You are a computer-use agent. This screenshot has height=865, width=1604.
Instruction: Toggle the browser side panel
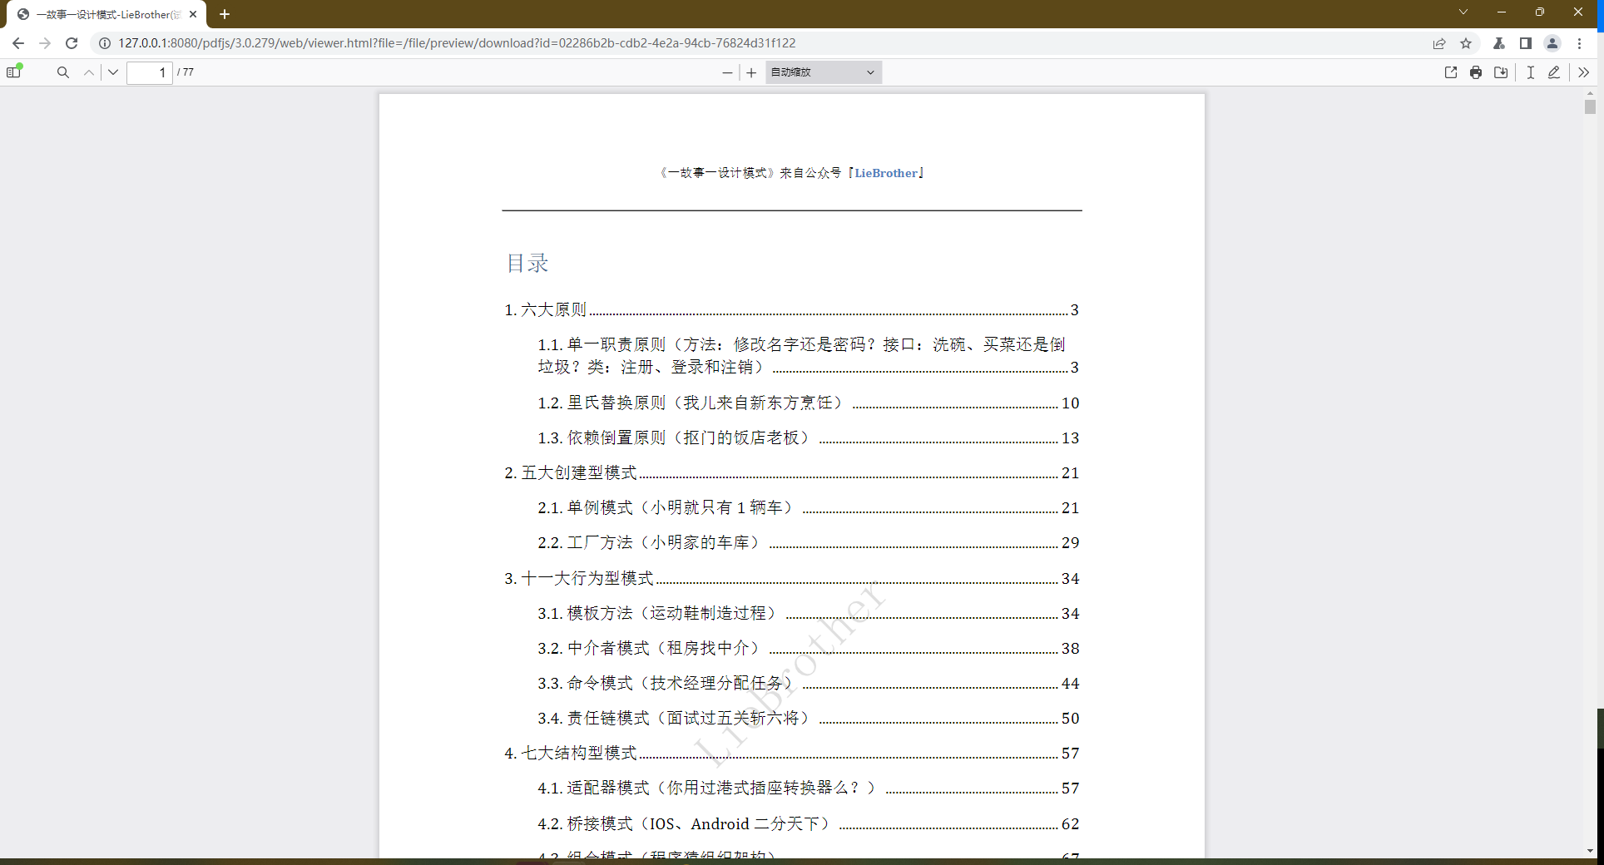1526,43
